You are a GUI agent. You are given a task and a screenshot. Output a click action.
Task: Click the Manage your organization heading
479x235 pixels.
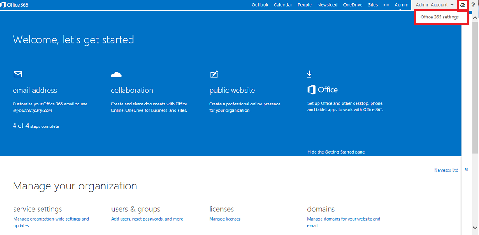[x=75, y=186]
